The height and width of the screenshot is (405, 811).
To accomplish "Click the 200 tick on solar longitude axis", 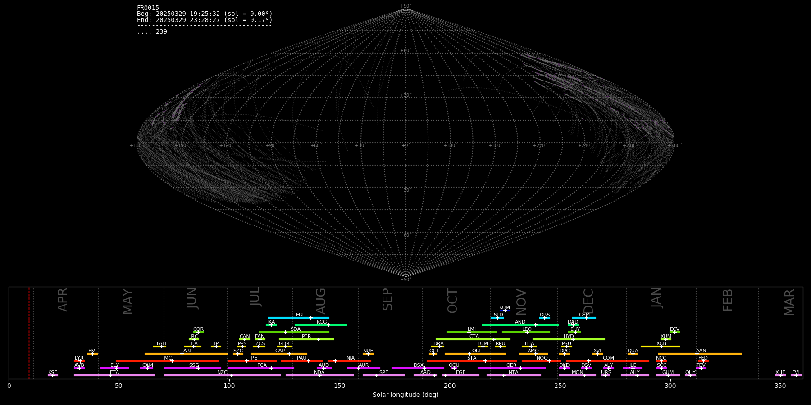I will (450, 386).
